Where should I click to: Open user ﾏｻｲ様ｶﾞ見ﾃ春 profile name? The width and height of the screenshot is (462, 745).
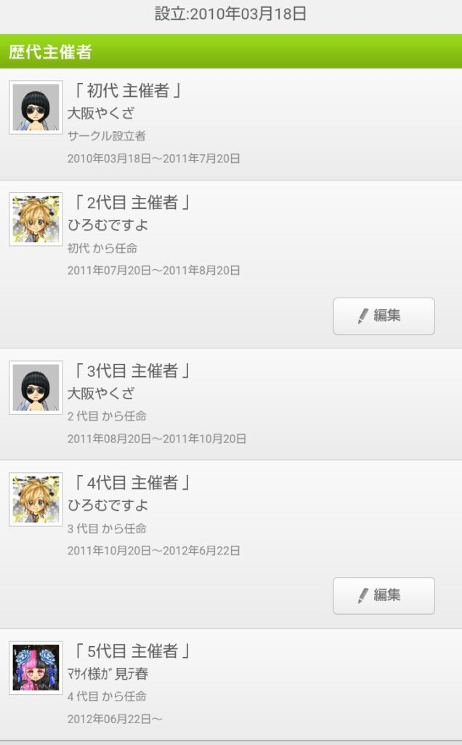108,674
